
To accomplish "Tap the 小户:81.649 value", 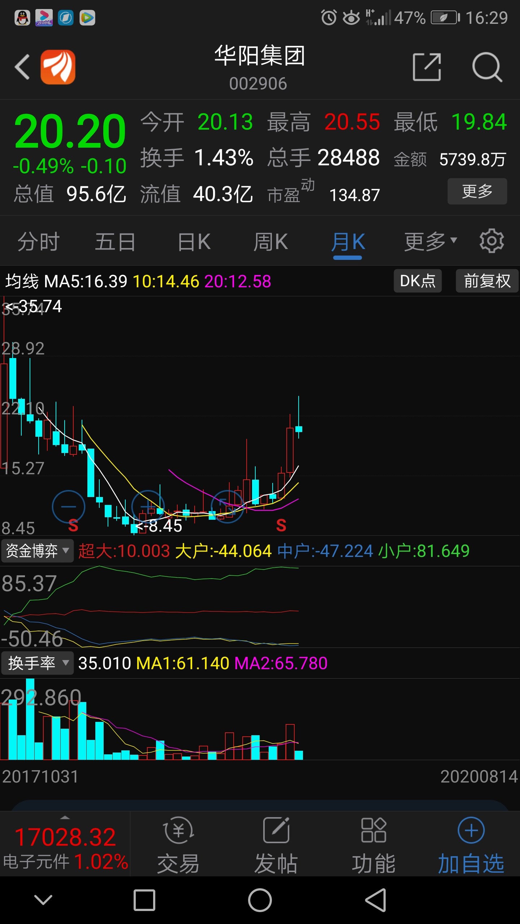I will coord(424,551).
